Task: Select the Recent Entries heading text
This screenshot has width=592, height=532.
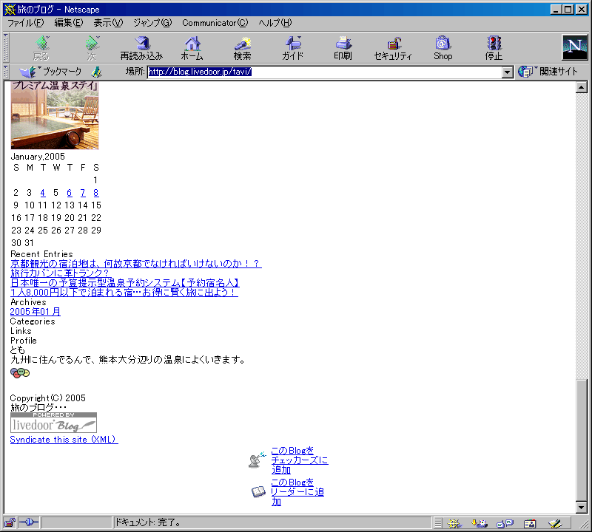Action: tap(41, 254)
